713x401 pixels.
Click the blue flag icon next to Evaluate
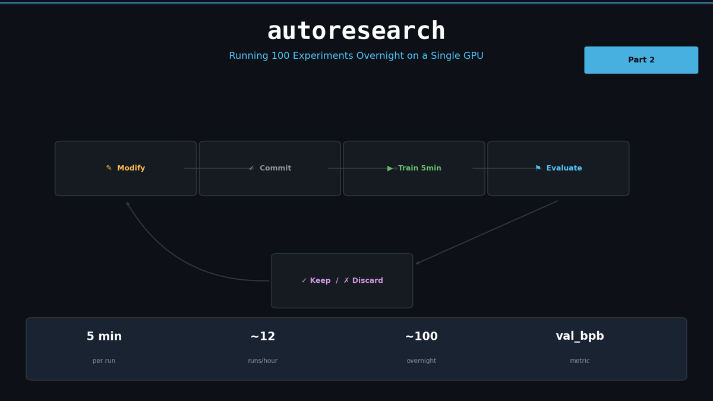click(x=537, y=168)
